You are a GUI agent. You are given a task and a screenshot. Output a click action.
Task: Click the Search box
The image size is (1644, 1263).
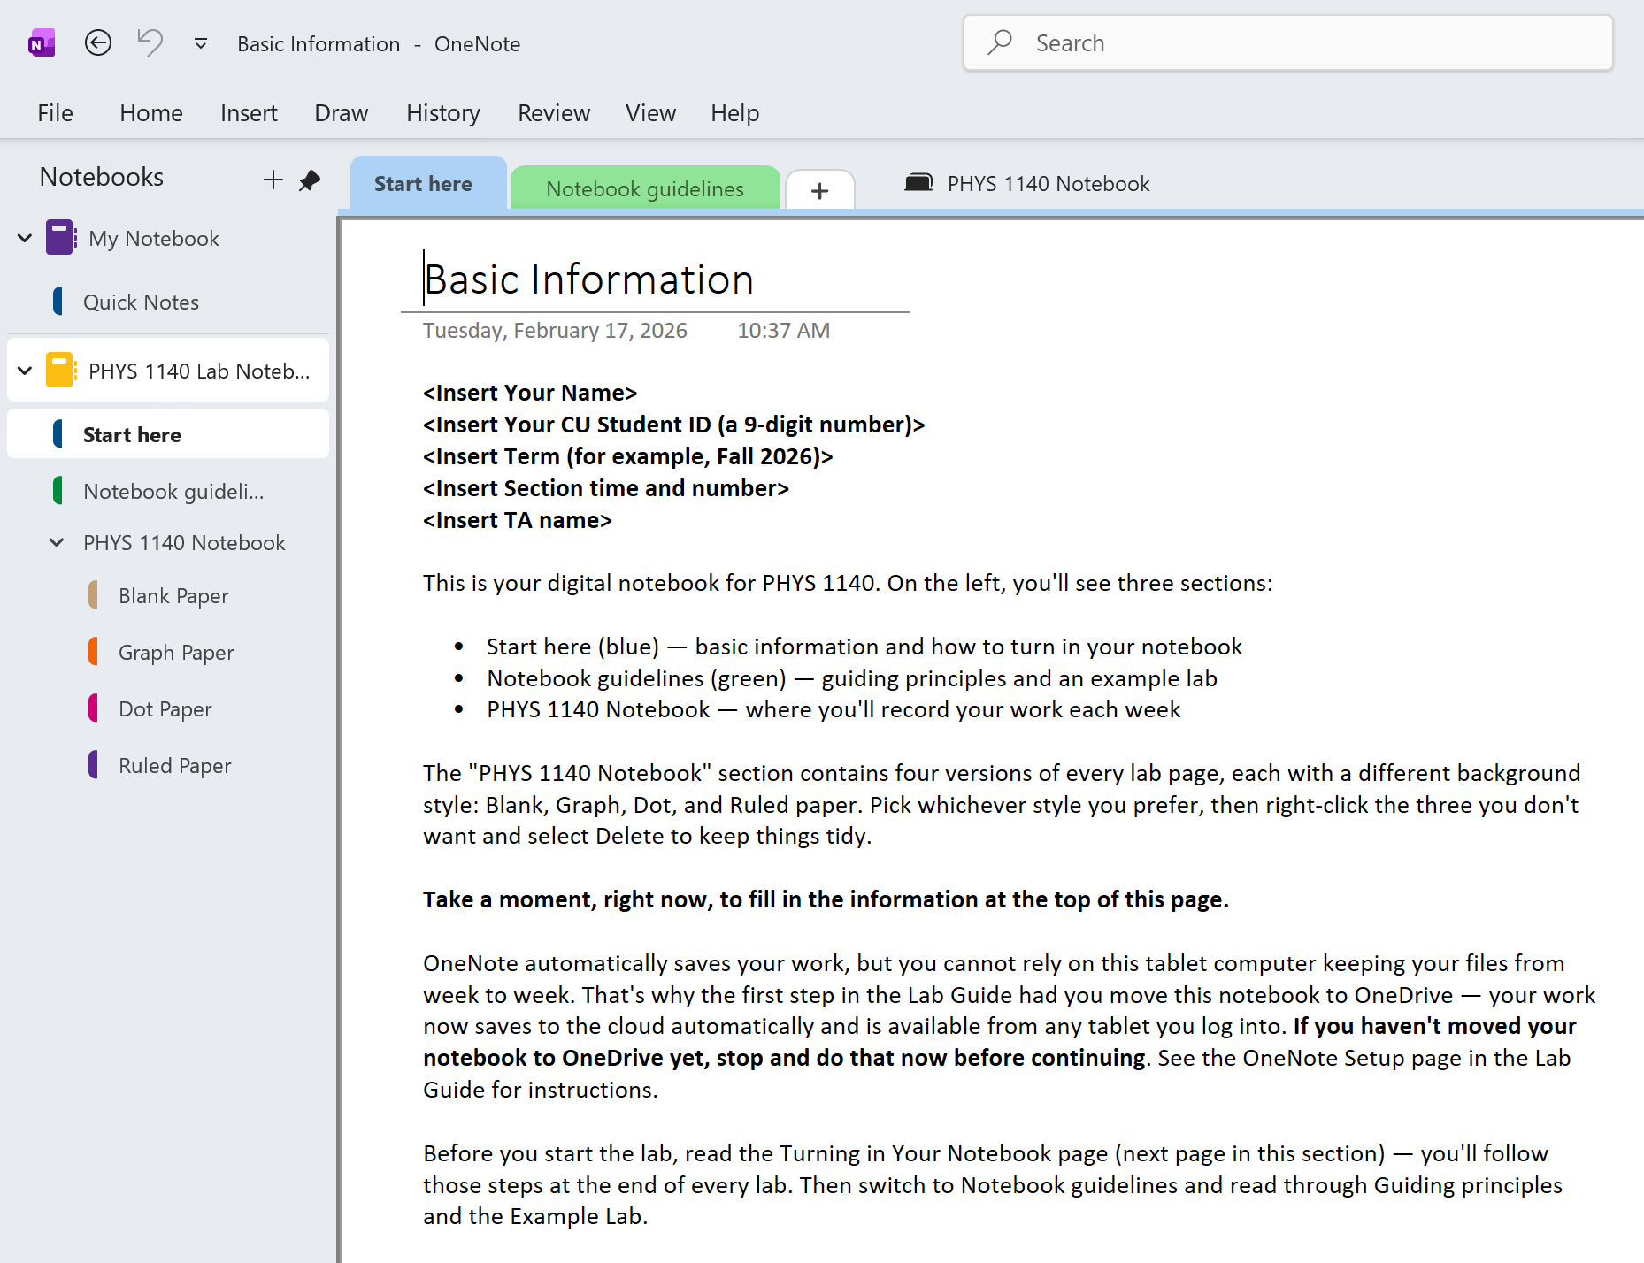click(1287, 42)
